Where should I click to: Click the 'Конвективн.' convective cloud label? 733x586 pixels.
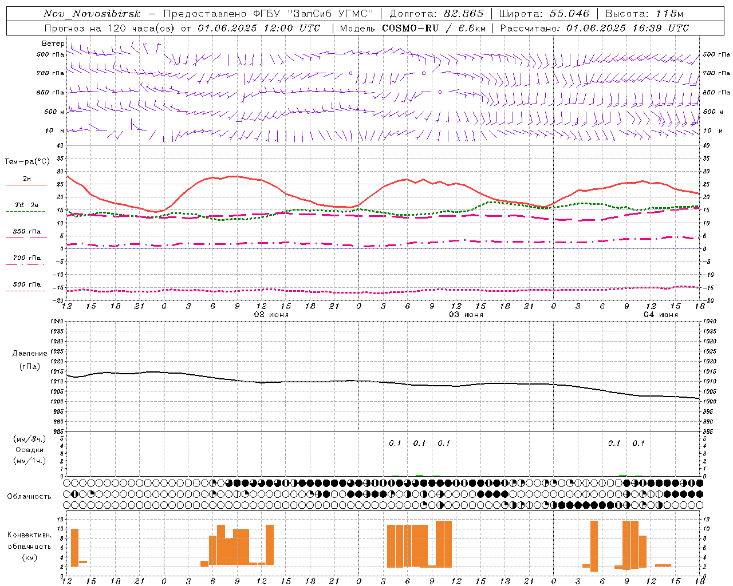point(29,535)
